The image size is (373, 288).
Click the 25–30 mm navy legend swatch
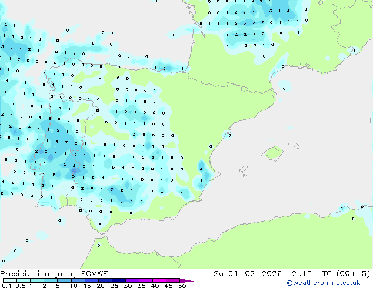pos(118,280)
